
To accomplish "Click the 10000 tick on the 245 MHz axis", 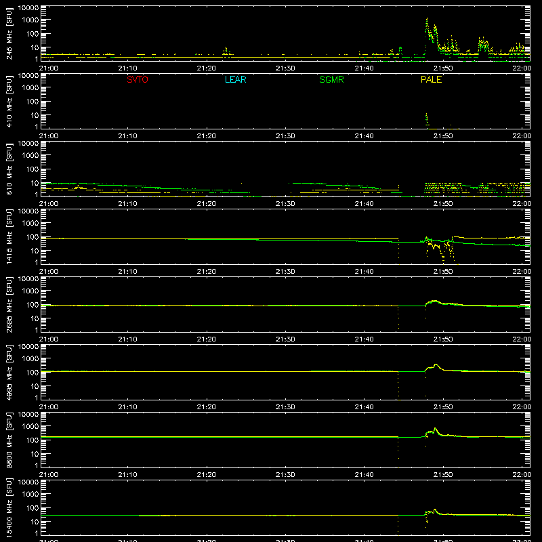I will click(x=28, y=8).
